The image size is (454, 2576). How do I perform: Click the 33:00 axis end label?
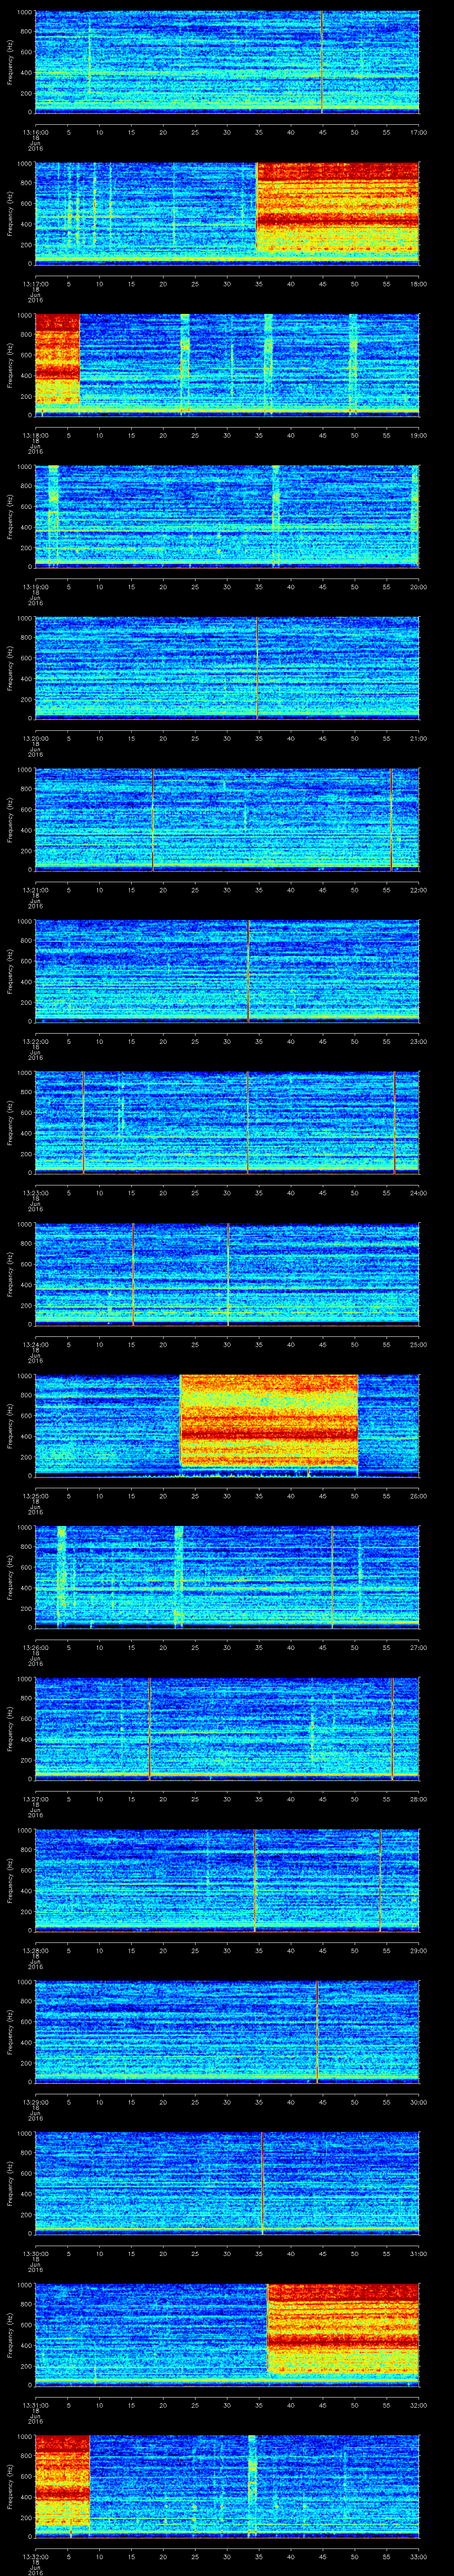418,2556
